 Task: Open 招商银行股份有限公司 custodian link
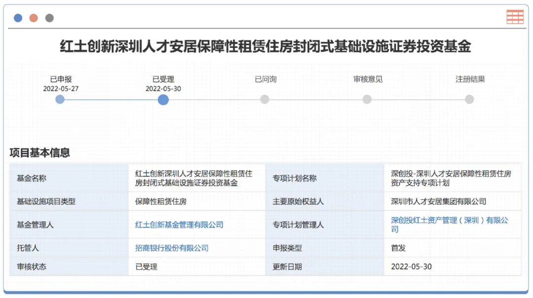[172, 248]
